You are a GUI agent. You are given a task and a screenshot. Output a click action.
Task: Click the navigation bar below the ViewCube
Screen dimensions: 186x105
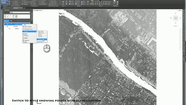(x=181, y=39)
